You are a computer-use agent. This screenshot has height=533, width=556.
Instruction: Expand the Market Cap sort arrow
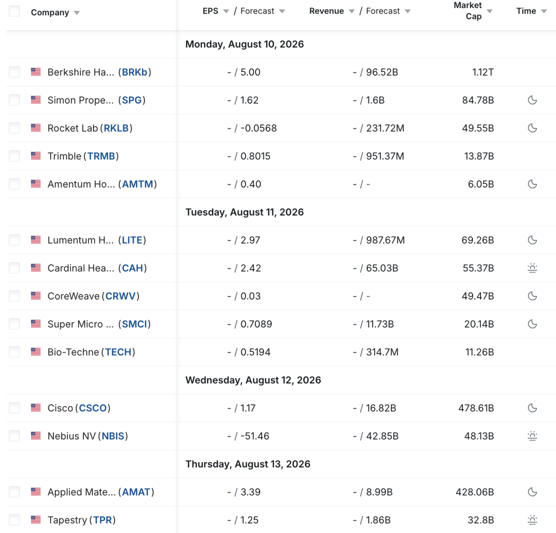[x=489, y=11]
